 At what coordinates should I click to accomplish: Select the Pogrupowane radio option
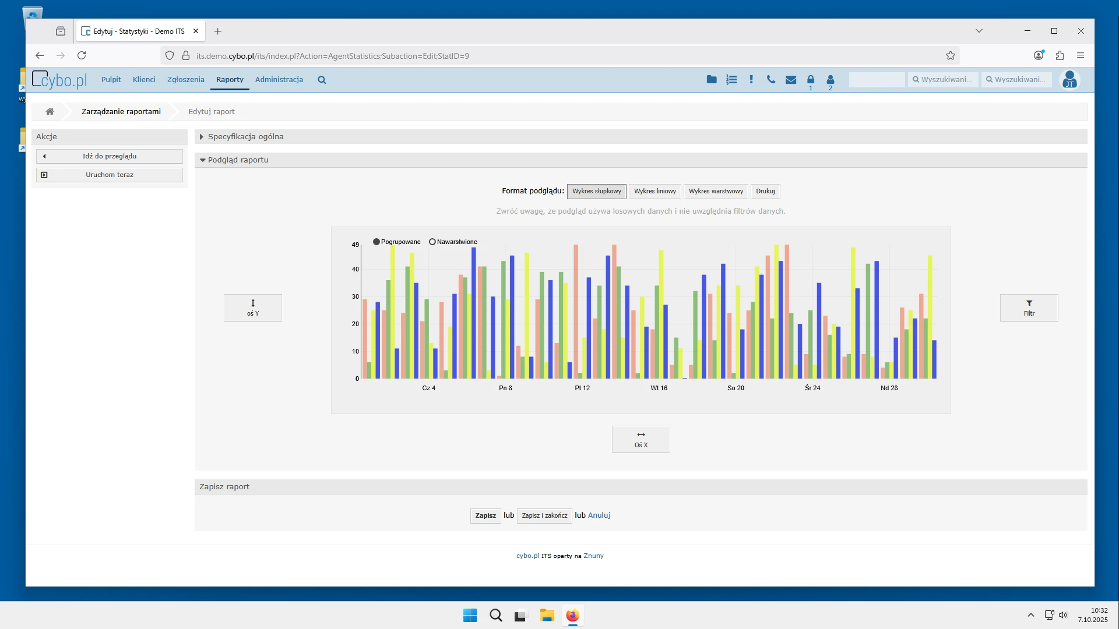[x=376, y=242]
